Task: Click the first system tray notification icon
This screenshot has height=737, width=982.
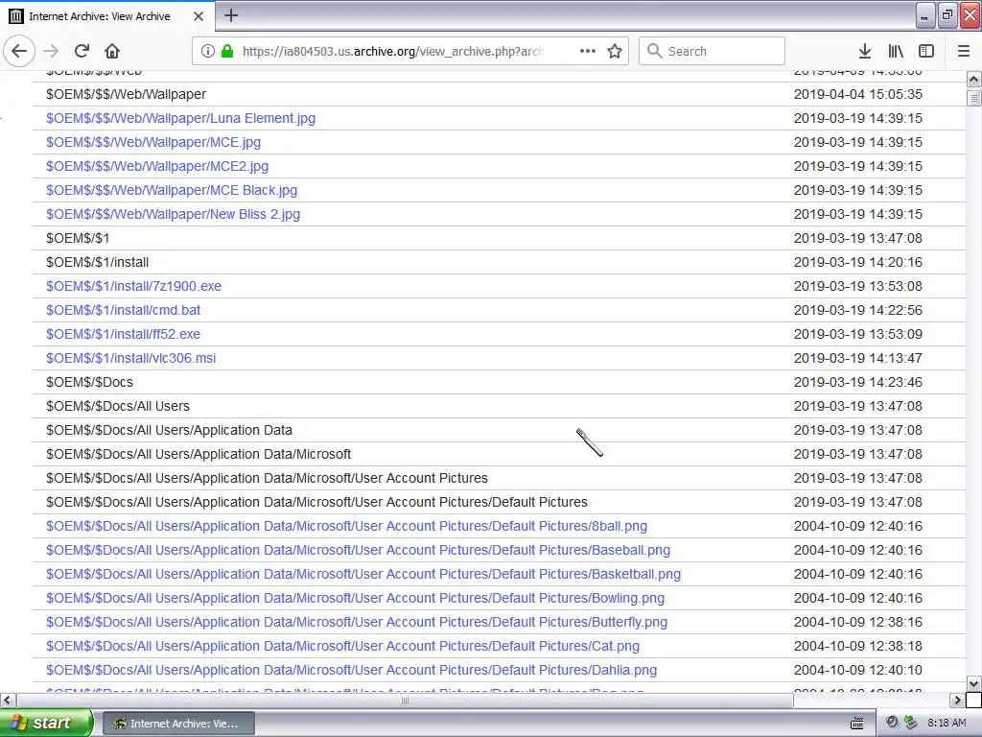Action: tap(893, 723)
